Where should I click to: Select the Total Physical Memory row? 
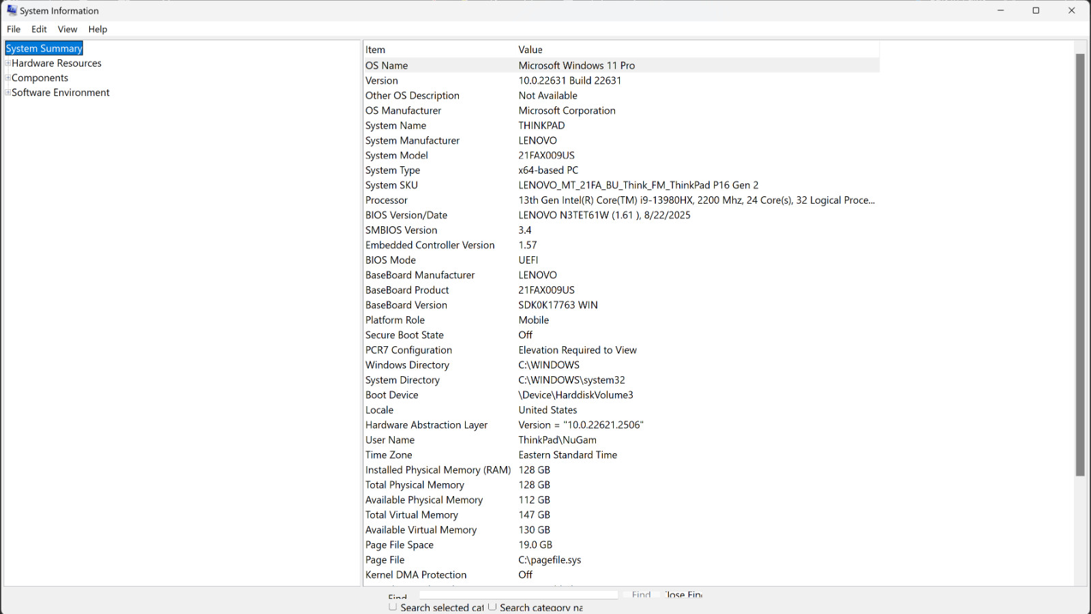tap(621, 485)
